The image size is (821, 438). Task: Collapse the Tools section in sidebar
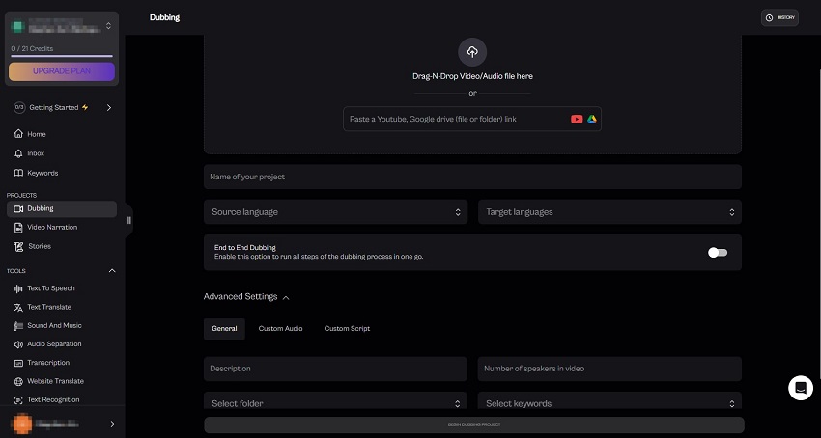coord(111,271)
